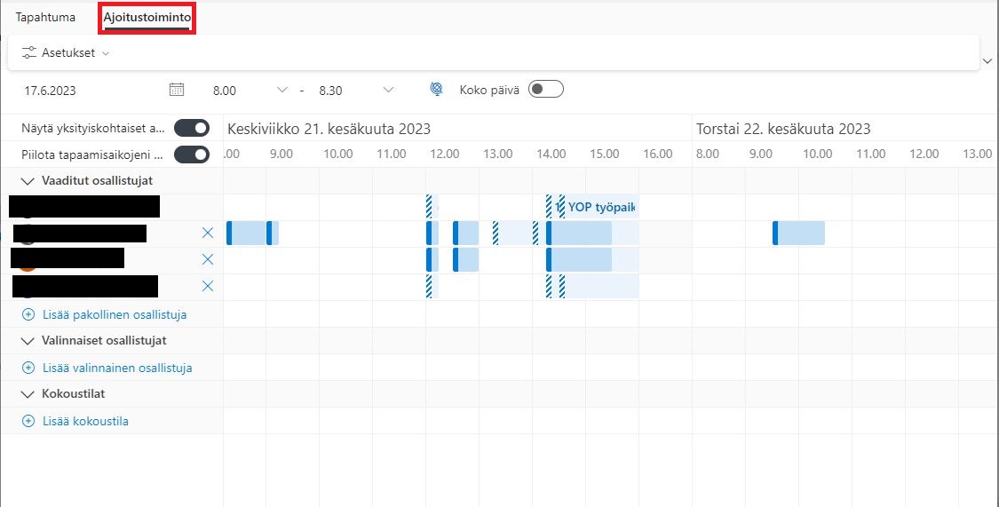Switch to the Tapahtuma tab
Screen dimensions: 999x507
pos(45,17)
